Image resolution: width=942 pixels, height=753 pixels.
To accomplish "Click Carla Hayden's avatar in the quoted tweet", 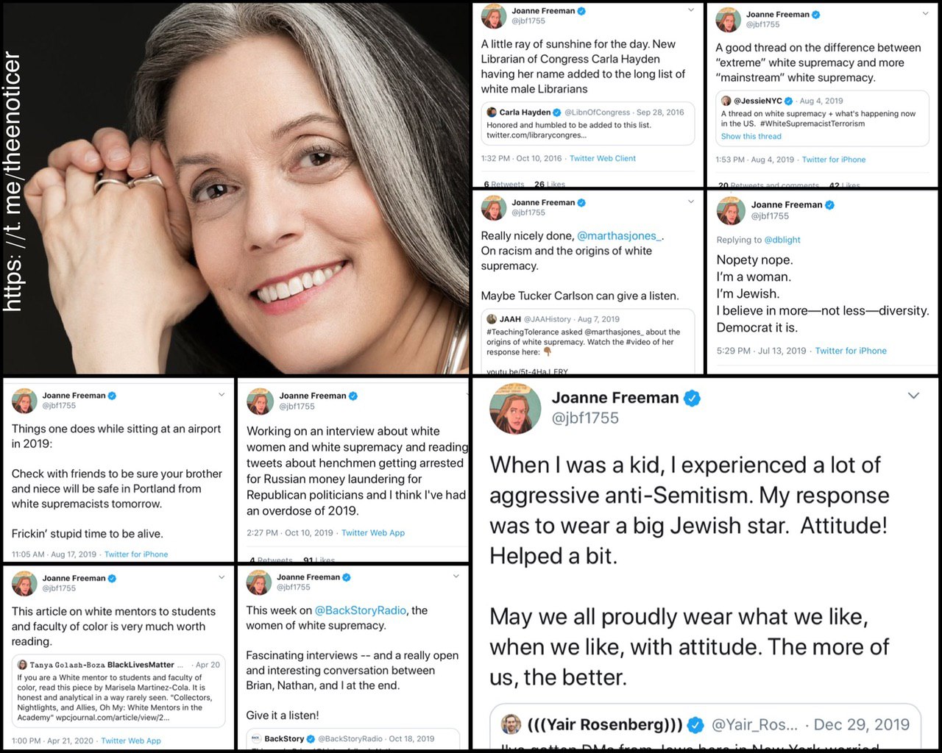I will (492, 113).
